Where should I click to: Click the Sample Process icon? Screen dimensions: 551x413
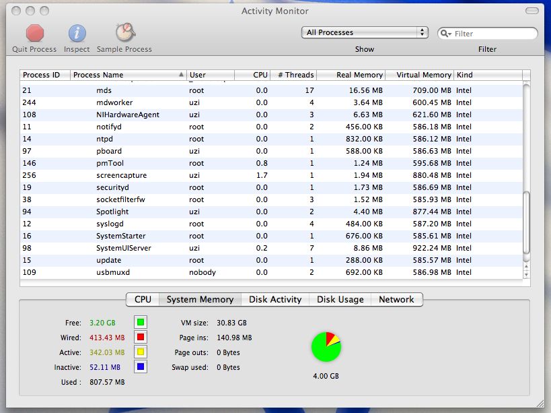(x=125, y=32)
